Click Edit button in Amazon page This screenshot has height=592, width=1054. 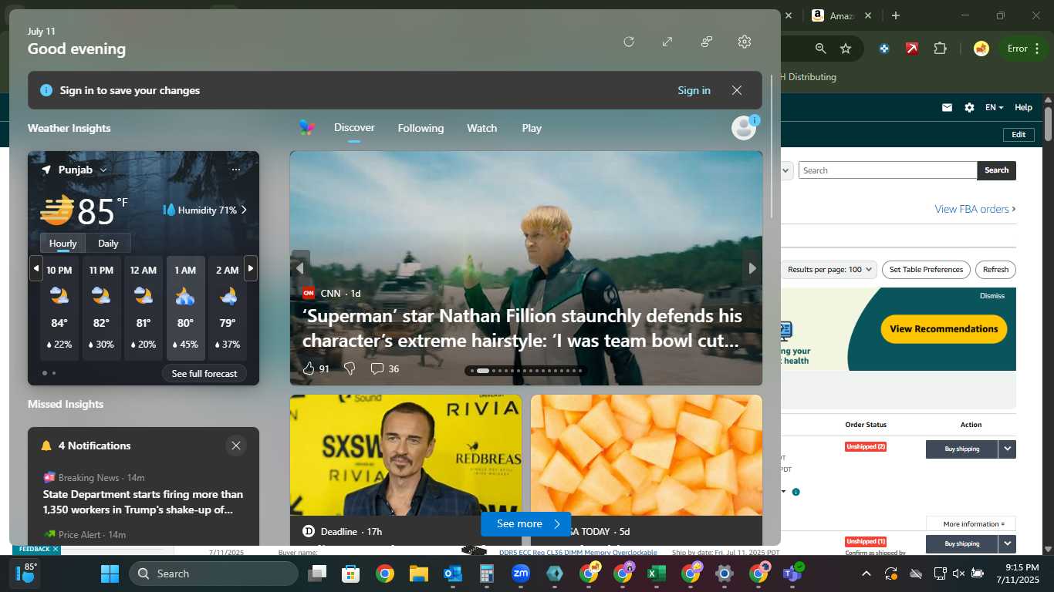1019,135
